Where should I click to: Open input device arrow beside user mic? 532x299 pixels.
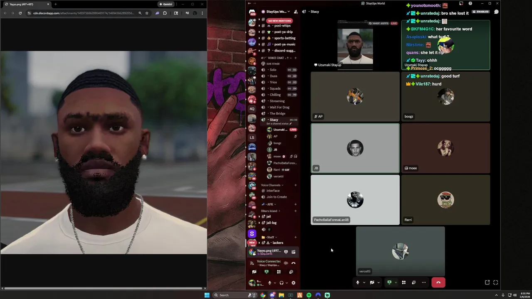(274, 283)
